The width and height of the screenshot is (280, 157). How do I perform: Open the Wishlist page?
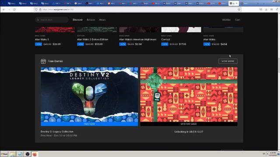227,20
